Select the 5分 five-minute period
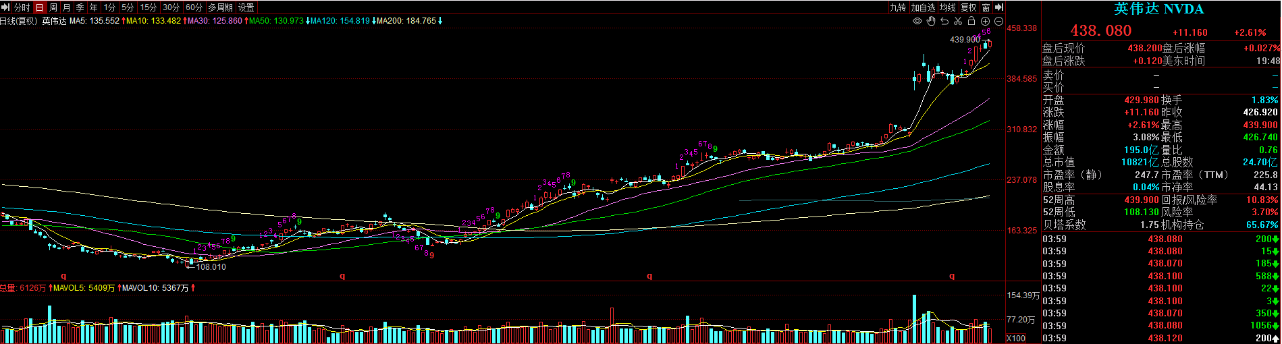Image resolution: width=1282 pixels, height=344 pixels. coord(128,7)
